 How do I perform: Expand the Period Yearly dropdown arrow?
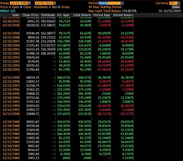click(122, 3)
